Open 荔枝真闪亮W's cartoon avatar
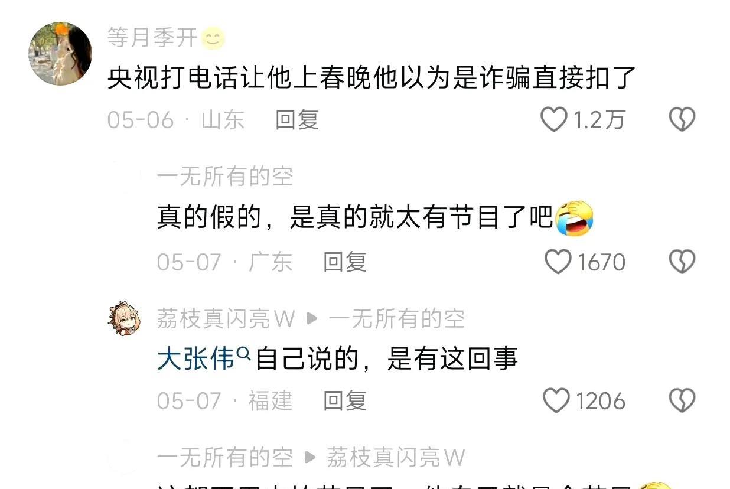Viewport: 730px width, 489px height. (125, 319)
